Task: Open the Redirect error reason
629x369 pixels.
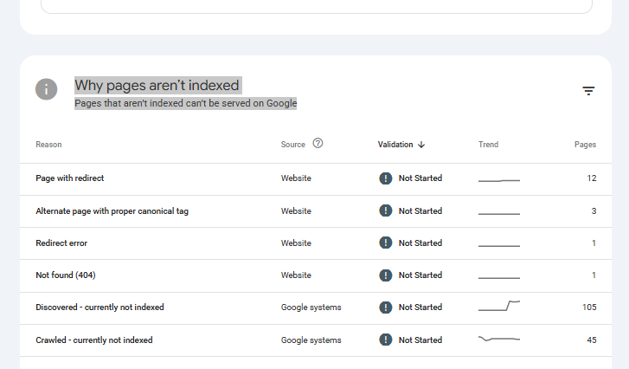Action: pyautogui.click(x=61, y=243)
